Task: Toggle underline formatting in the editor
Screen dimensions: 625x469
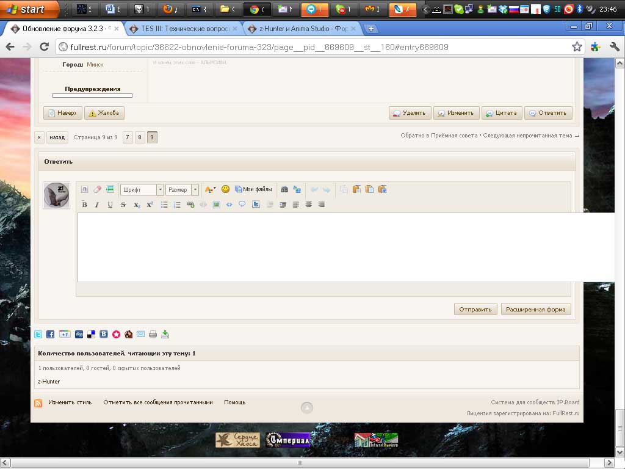Action: pos(110,205)
